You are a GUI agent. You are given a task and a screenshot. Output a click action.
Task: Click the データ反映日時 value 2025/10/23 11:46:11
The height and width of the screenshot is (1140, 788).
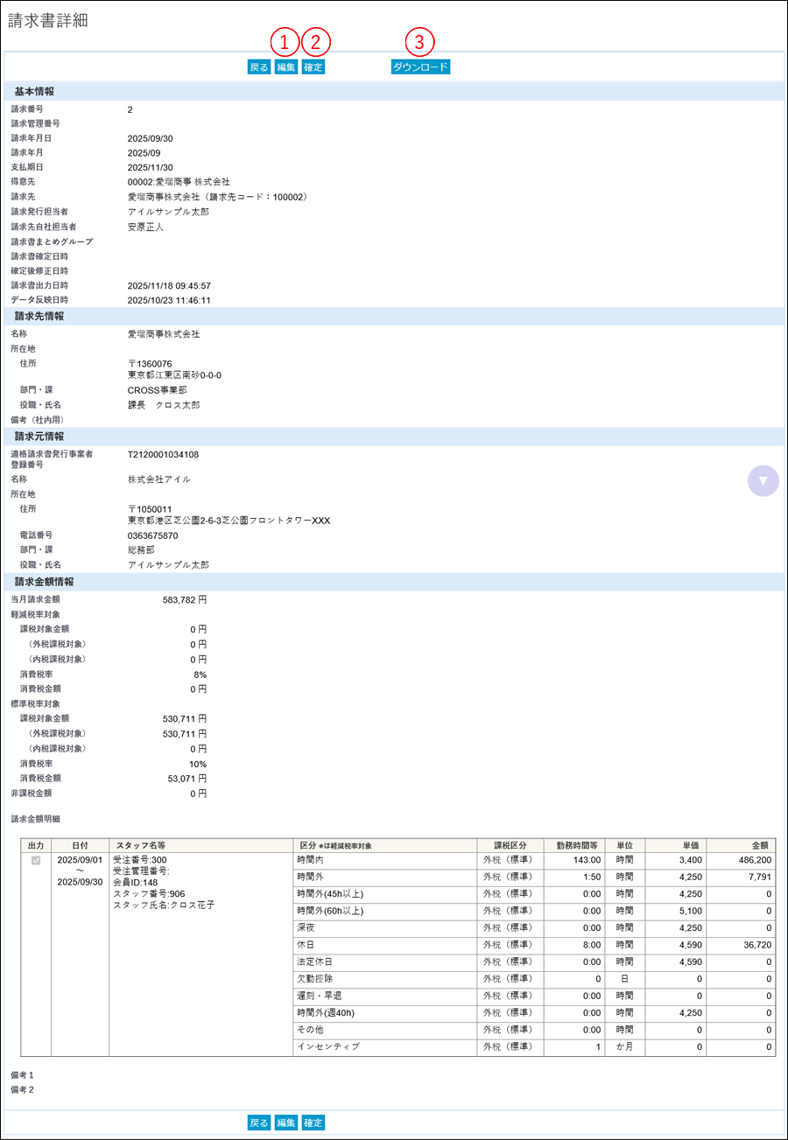point(169,300)
